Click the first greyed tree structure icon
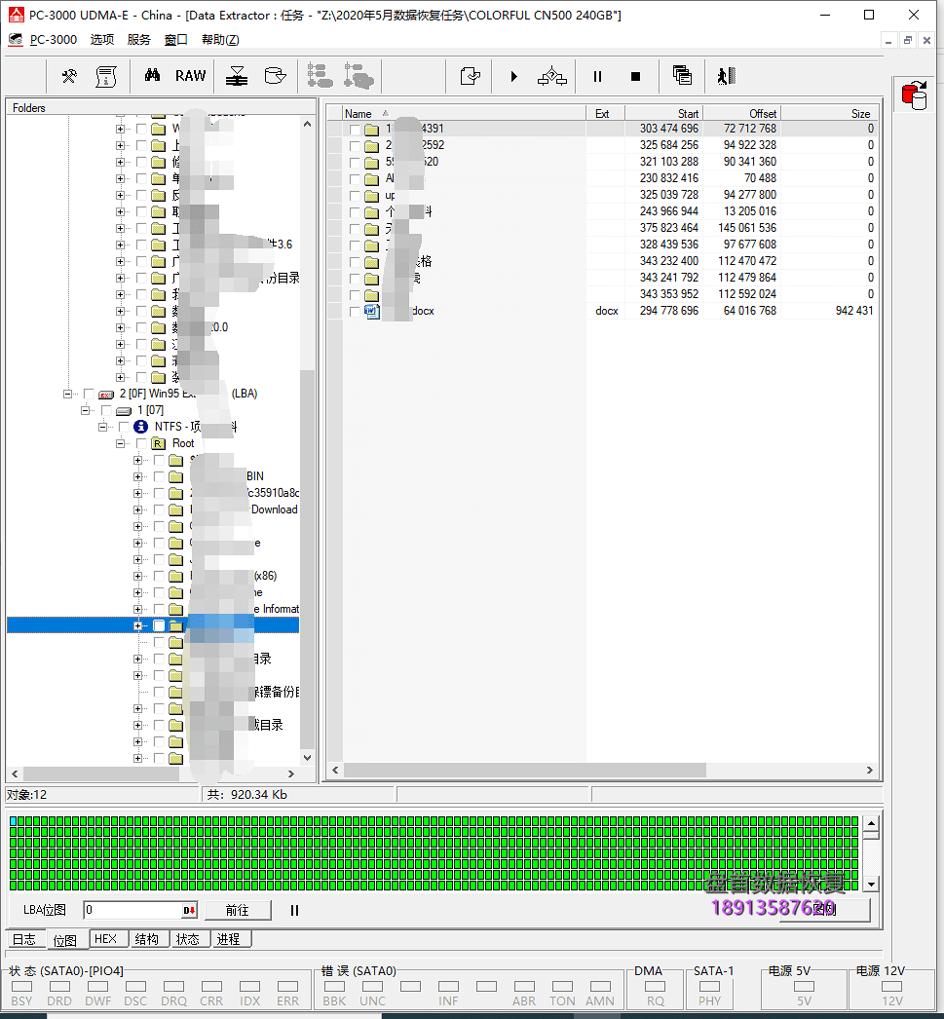The image size is (944, 1019). pos(320,76)
